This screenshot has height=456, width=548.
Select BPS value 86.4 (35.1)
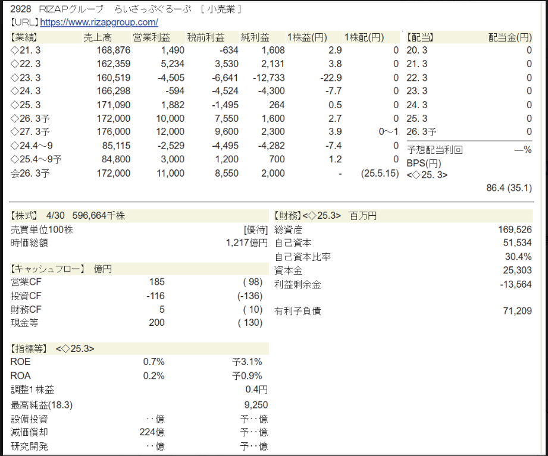pyautogui.click(x=509, y=188)
